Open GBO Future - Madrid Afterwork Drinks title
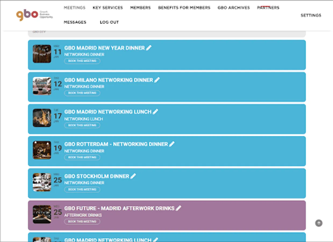The width and height of the screenshot is (333, 242). [119, 208]
